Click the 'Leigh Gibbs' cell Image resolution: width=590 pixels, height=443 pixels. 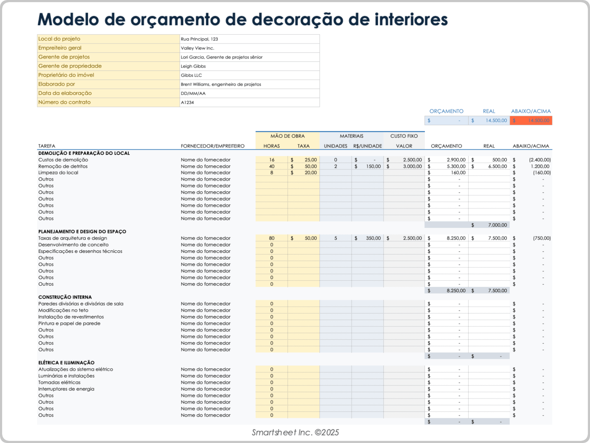pos(250,66)
